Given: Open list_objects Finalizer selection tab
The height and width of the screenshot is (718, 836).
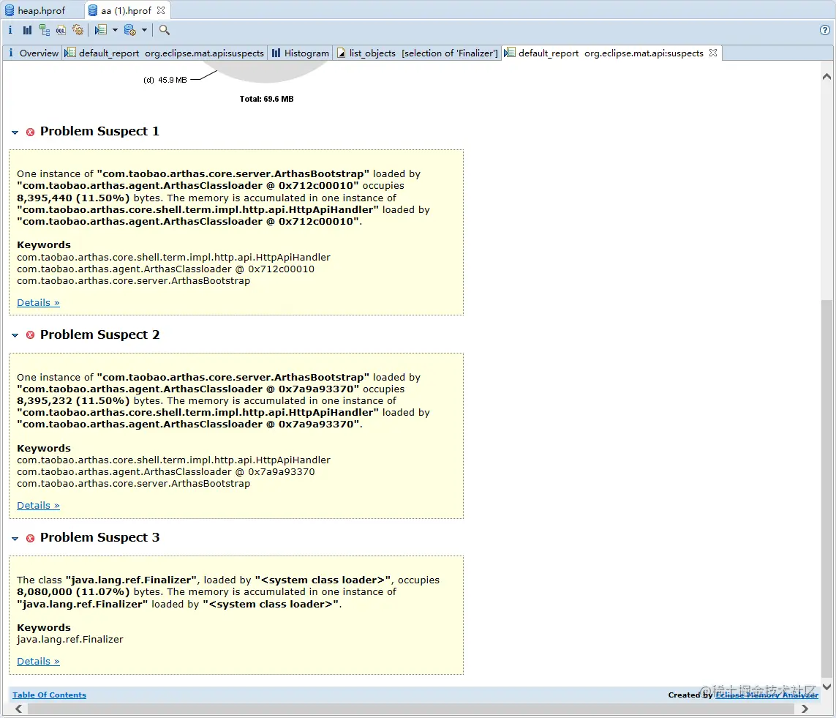Looking at the screenshot, I should tap(418, 53).
